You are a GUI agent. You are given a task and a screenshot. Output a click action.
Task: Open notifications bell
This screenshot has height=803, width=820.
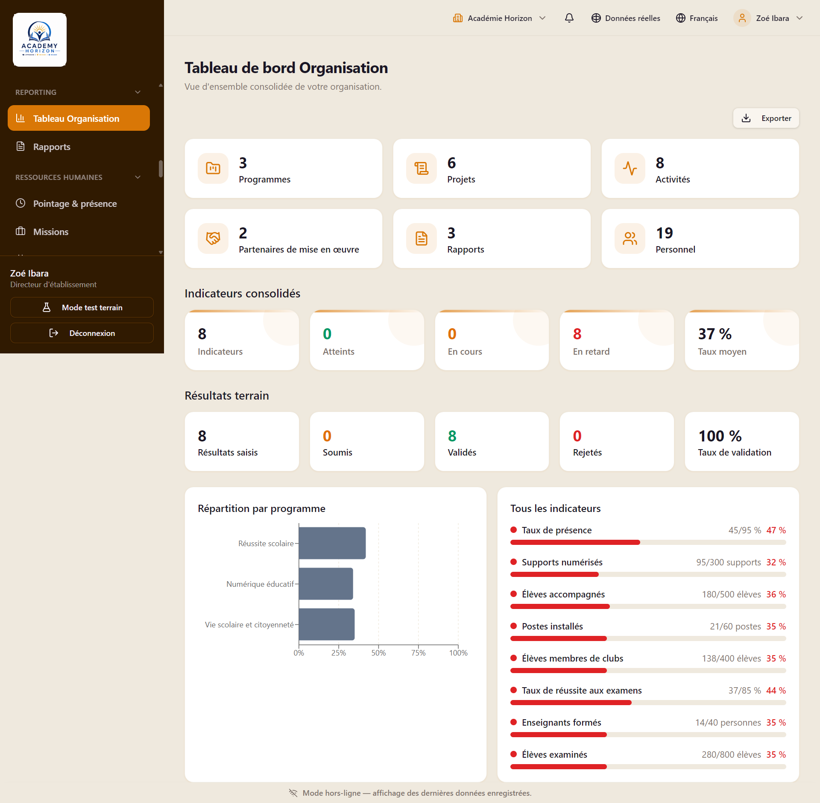point(569,18)
